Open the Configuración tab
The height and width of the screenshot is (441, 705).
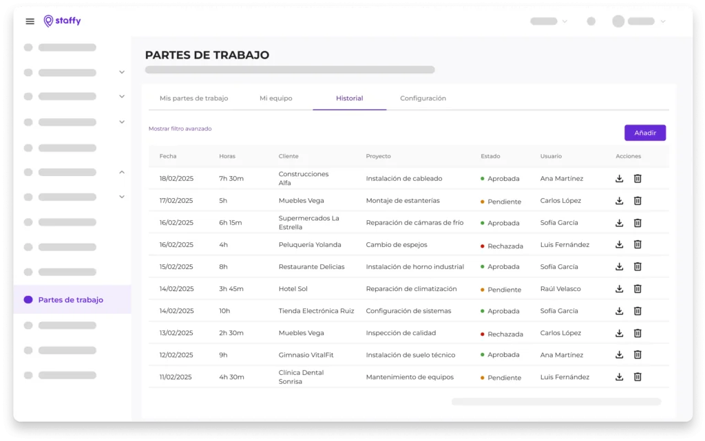423,98
